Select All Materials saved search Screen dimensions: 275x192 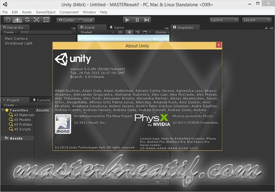click(22, 115)
